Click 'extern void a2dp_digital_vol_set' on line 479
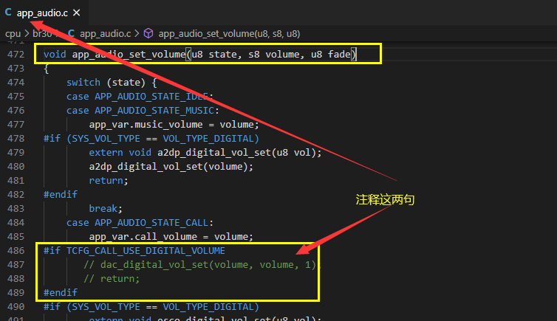Viewport: 557px width, 321px height. [x=180, y=153]
